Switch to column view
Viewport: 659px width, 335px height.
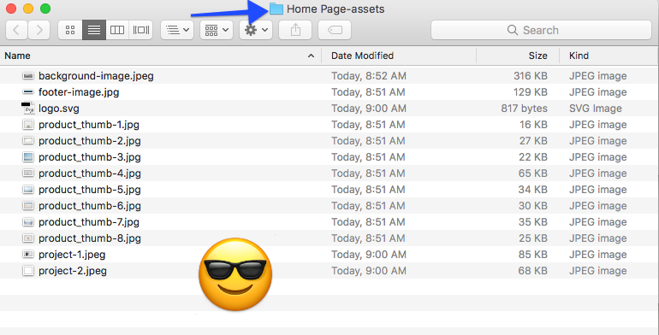point(117,30)
